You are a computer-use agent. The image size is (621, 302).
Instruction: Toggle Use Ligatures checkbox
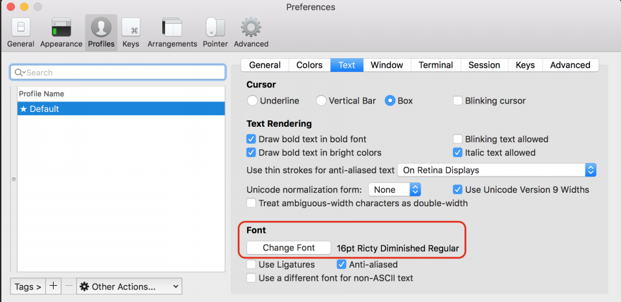pos(251,264)
